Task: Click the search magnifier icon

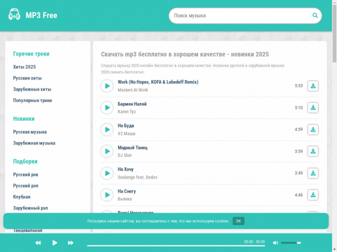Action: 316,16
